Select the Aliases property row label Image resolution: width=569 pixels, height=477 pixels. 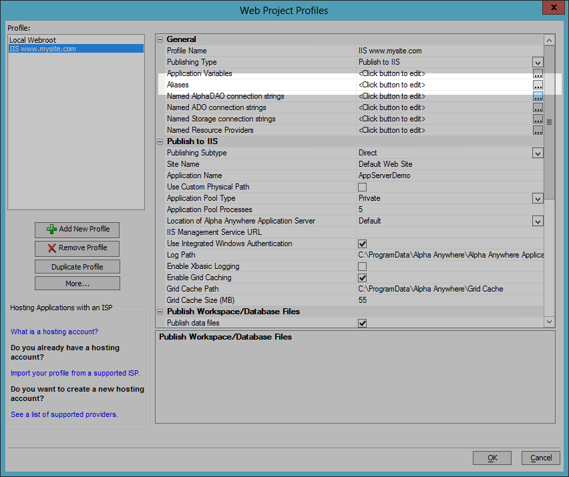click(178, 85)
